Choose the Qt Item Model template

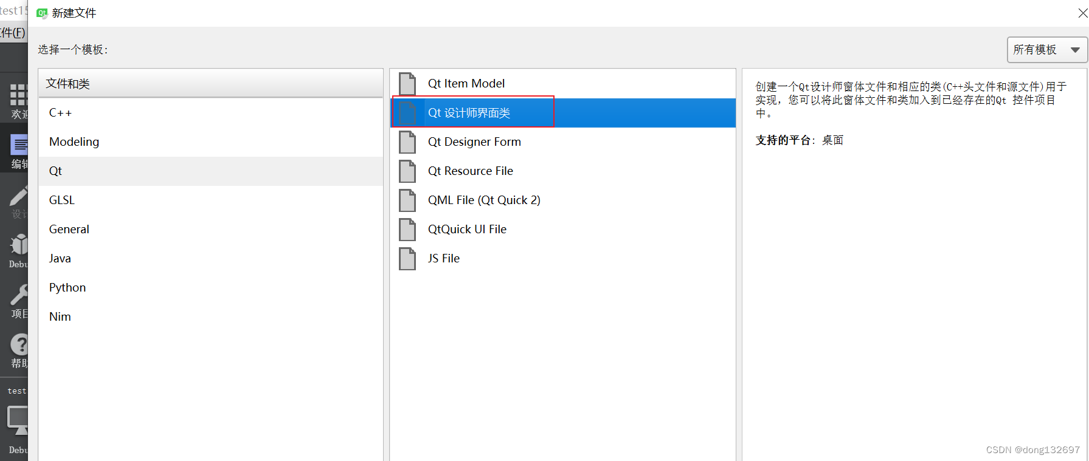click(x=562, y=84)
